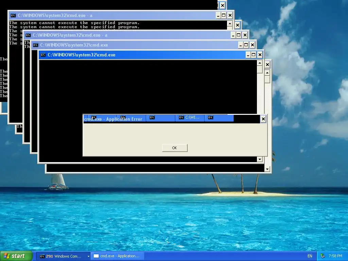This screenshot has width=348, height=261.
Task: Click the 7:58 PM clock
Action: [x=335, y=256]
